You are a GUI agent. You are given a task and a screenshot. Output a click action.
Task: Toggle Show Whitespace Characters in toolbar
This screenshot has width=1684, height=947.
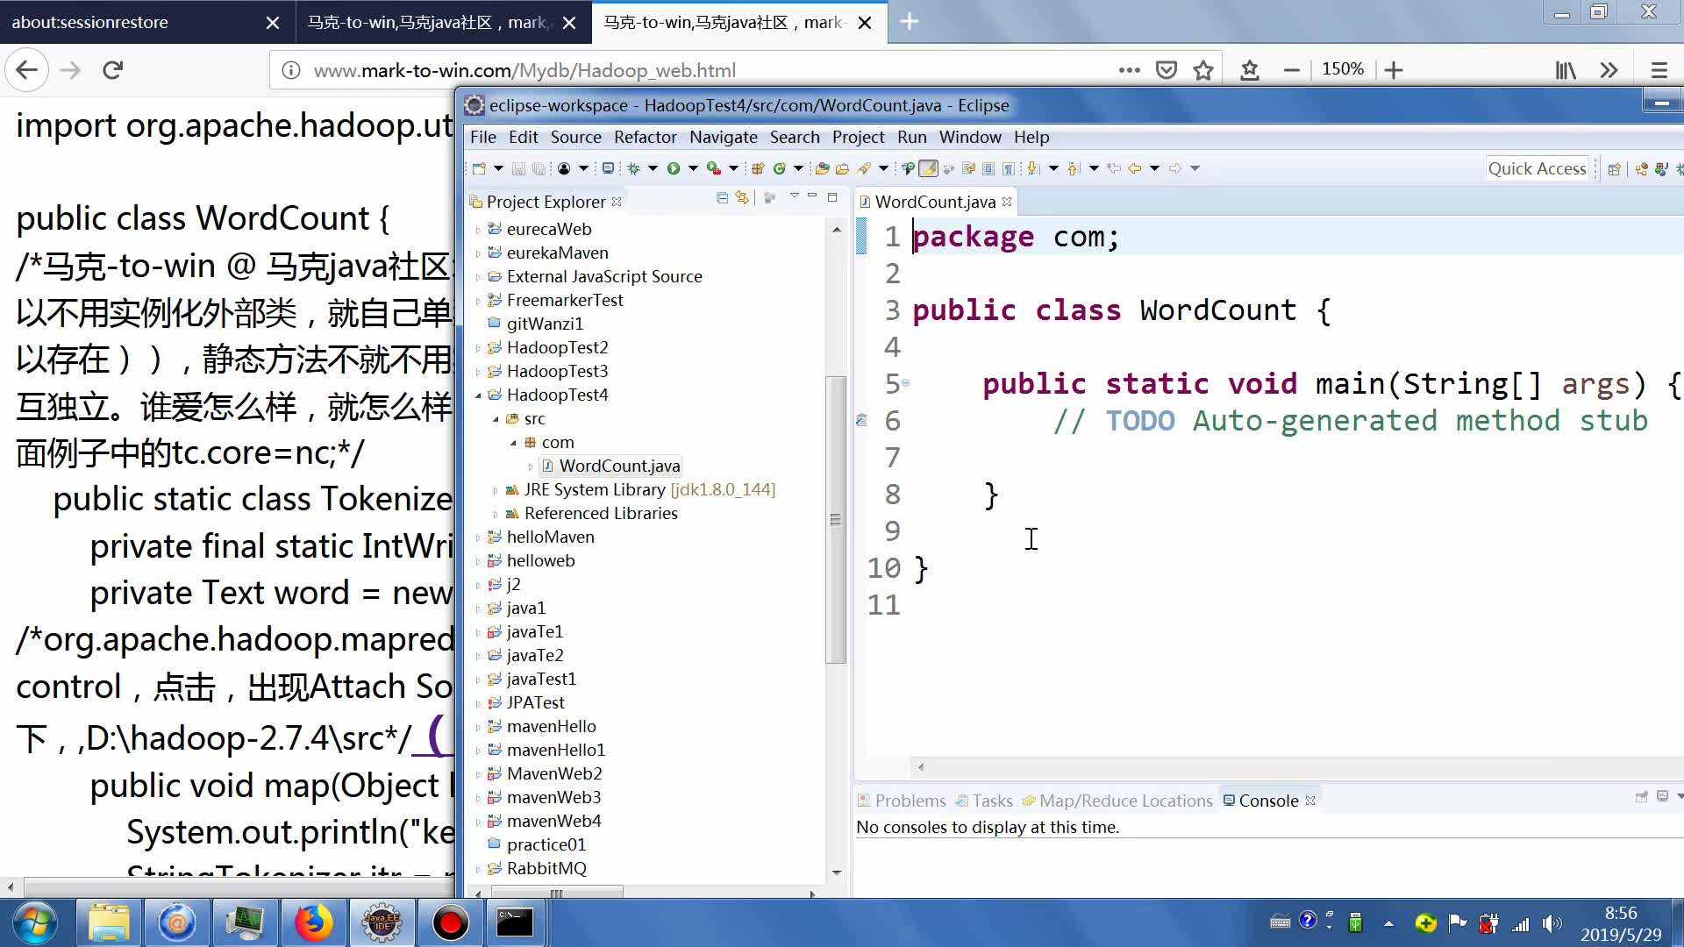click(x=1010, y=167)
